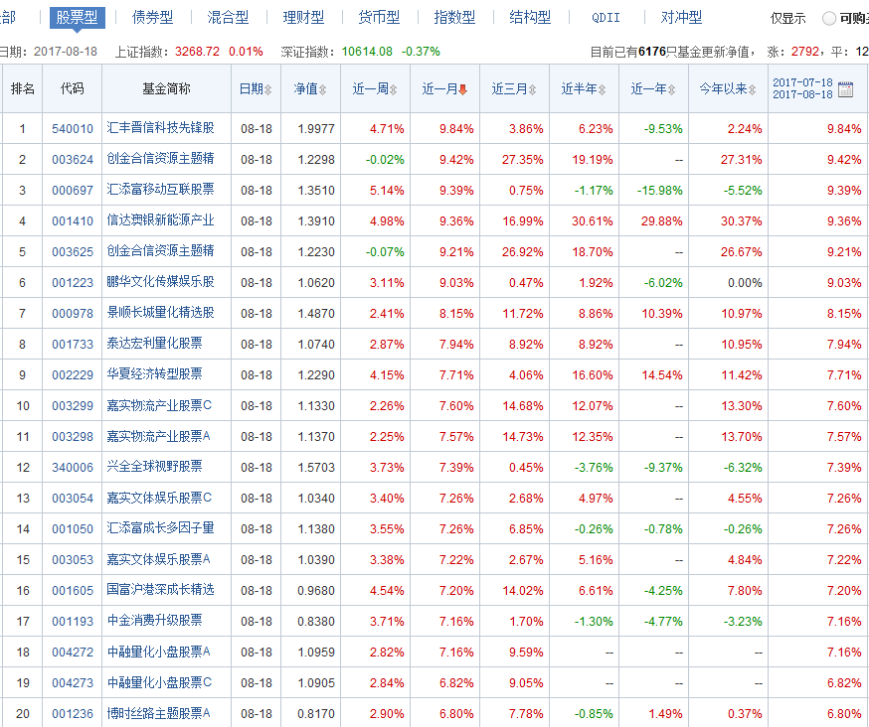Viewport: 869px width, 727px height.
Task: Open fund code 001236 link
Action: [x=73, y=713]
